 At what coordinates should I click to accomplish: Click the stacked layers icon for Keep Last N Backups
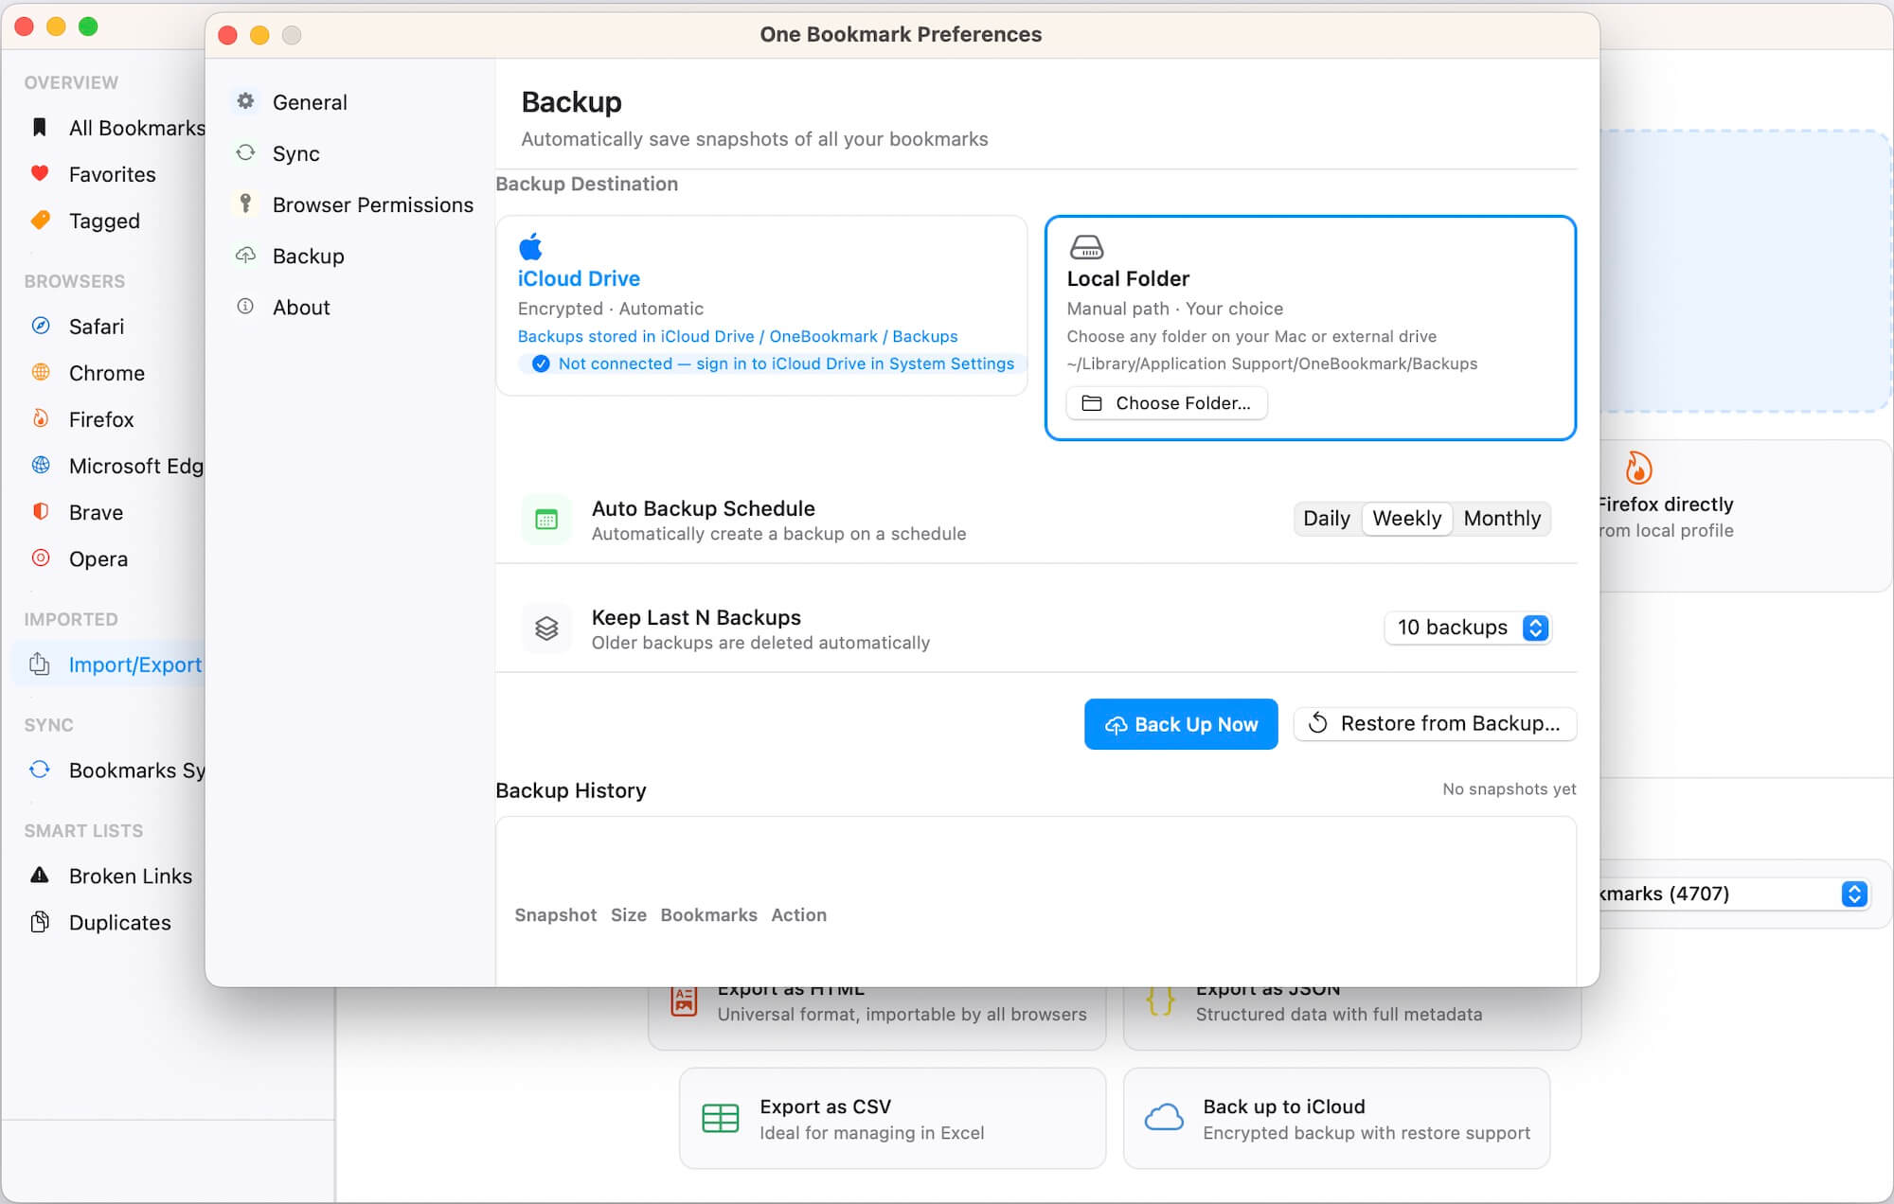pyautogui.click(x=546, y=628)
